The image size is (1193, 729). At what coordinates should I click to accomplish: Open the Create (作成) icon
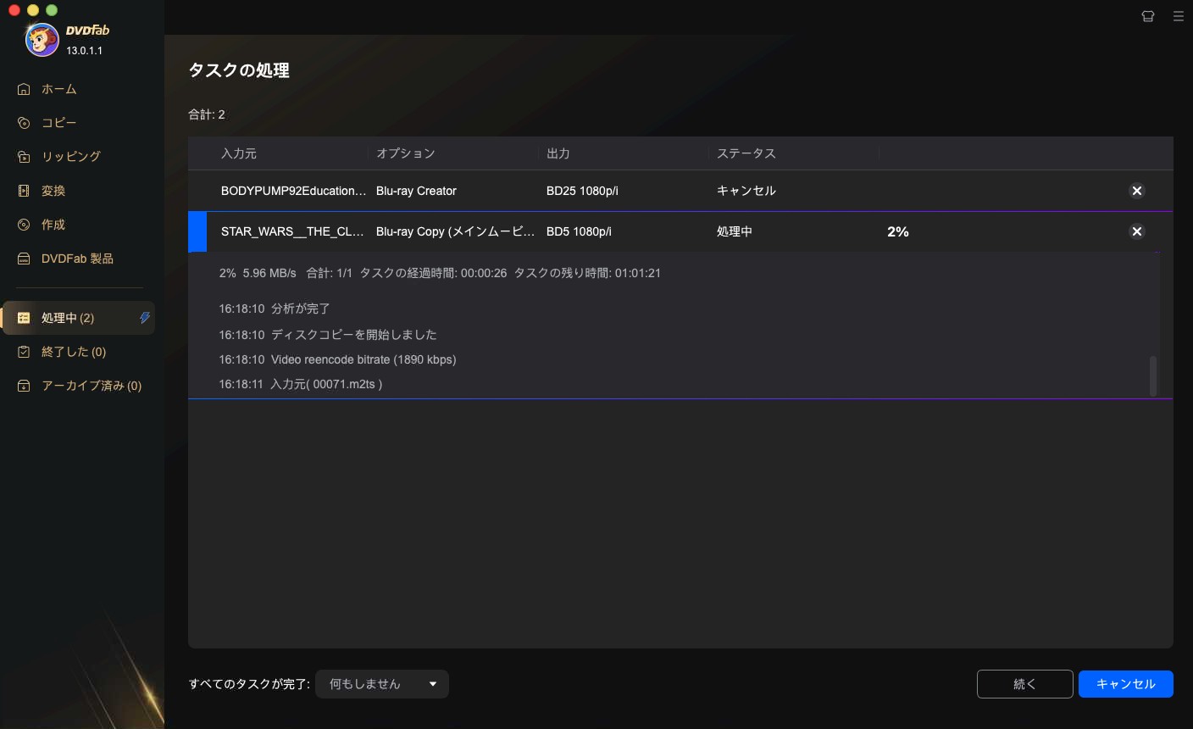[24, 225]
